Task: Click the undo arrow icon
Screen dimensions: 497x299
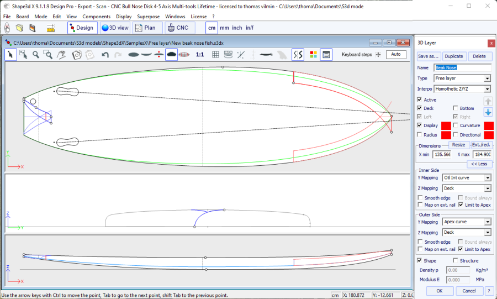Action: pyautogui.click(x=105, y=54)
